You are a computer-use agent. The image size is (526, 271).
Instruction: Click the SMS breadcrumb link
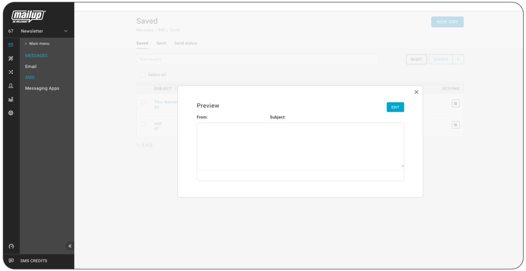(162, 30)
